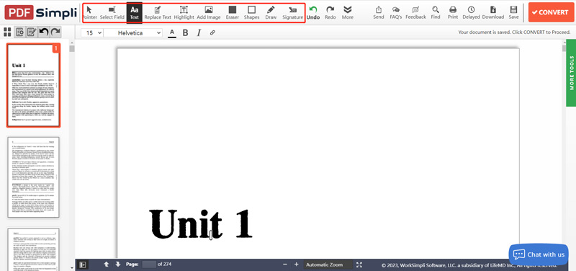Click the orange CONVERT button

551,12
